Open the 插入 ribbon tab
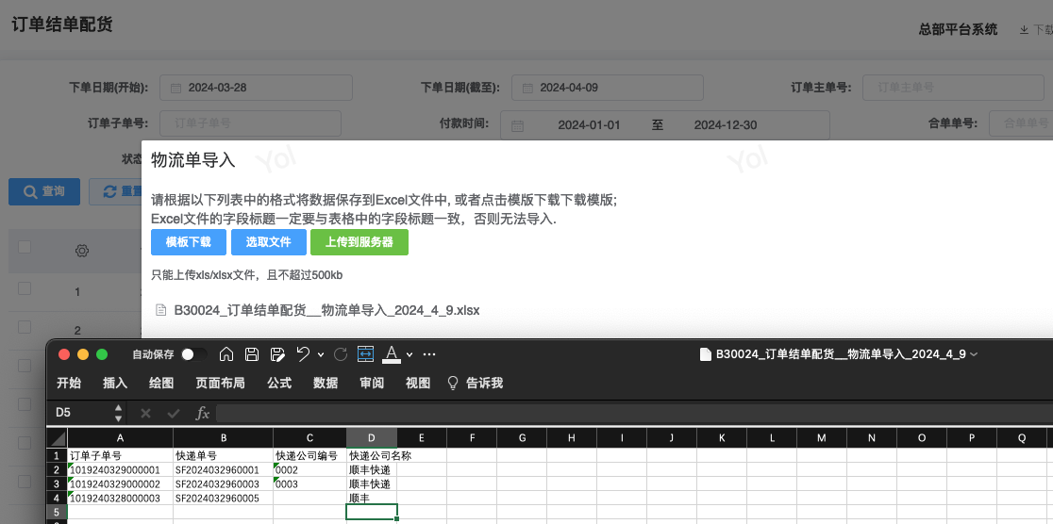This screenshot has height=524, width=1053. (115, 383)
